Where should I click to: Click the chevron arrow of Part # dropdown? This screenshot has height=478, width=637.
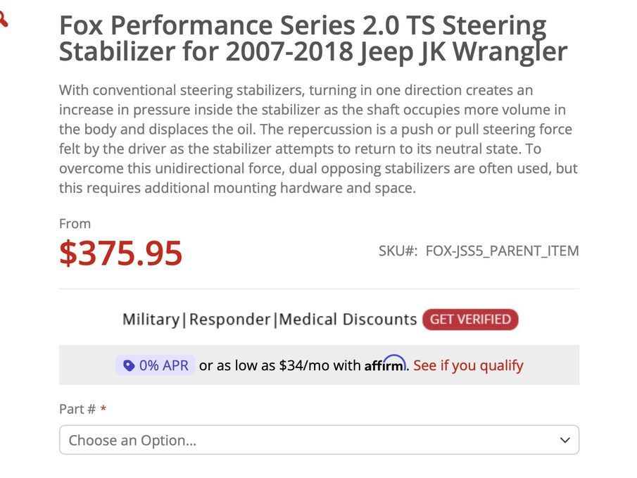(x=565, y=440)
